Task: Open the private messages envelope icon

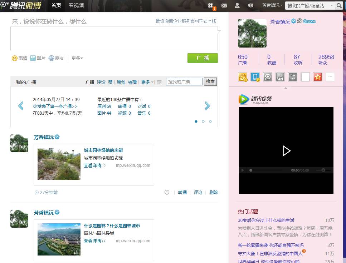Action: [224, 5]
